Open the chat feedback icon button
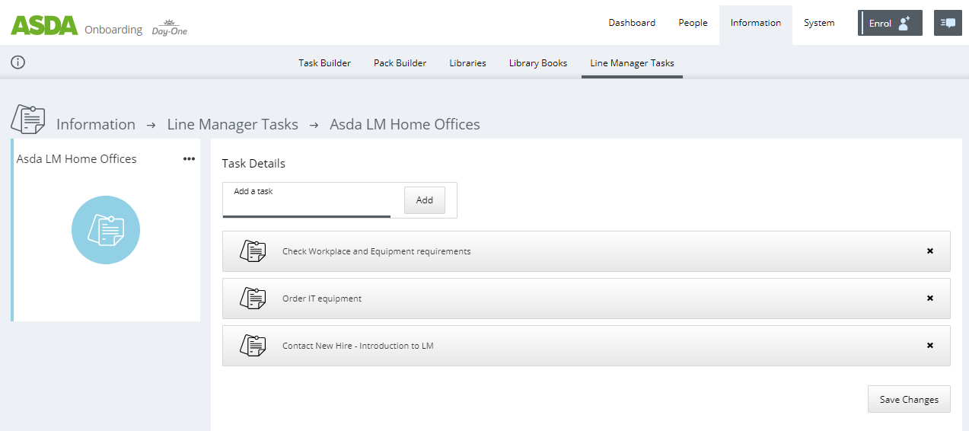 [948, 23]
